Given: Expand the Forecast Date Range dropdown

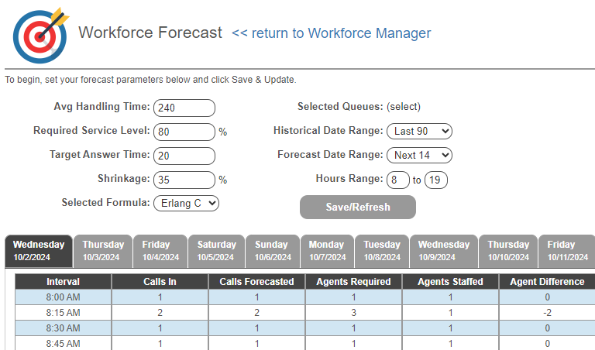Looking at the screenshot, I should coord(419,155).
